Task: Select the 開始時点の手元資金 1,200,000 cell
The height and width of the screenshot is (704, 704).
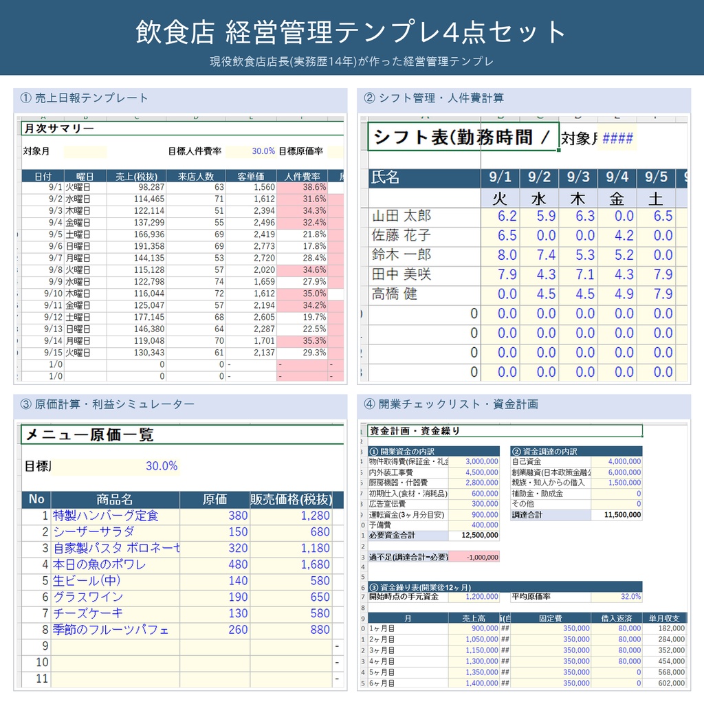Action: (x=474, y=597)
